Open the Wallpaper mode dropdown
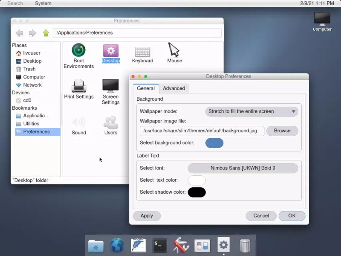Viewport: 341px width, 256px height. pos(251,111)
